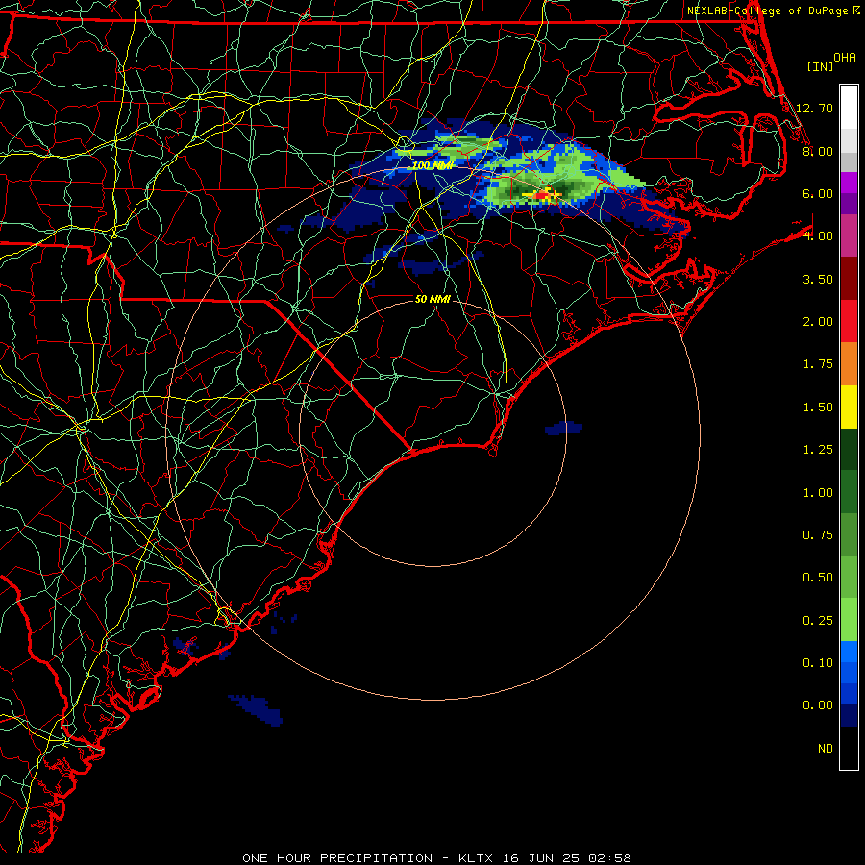Click the yellow 1.50 inch legend swatch
Screen dimensions: 865x865
click(849, 407)
